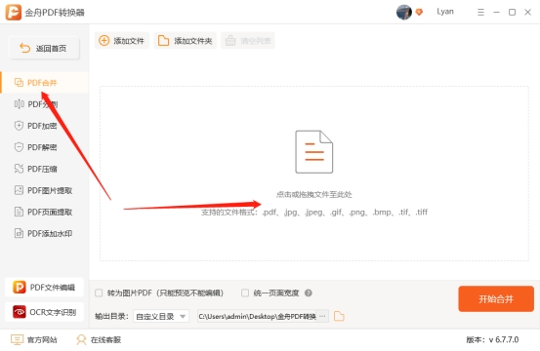Viewport: 540px width, 351px height.
Task: Open the OCR文字识别 tool
Action: [44, 312]
